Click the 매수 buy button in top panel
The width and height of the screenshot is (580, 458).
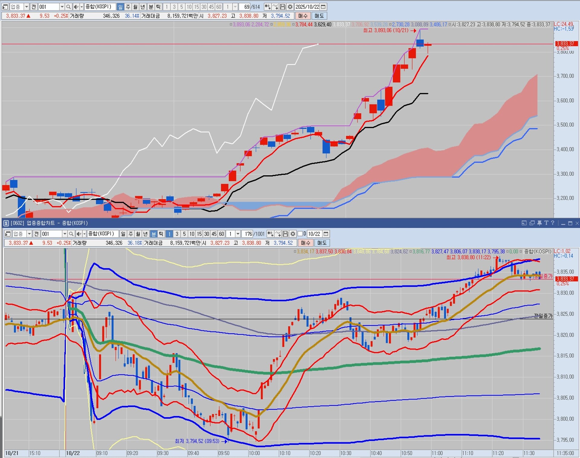click(x=303, y=16)
